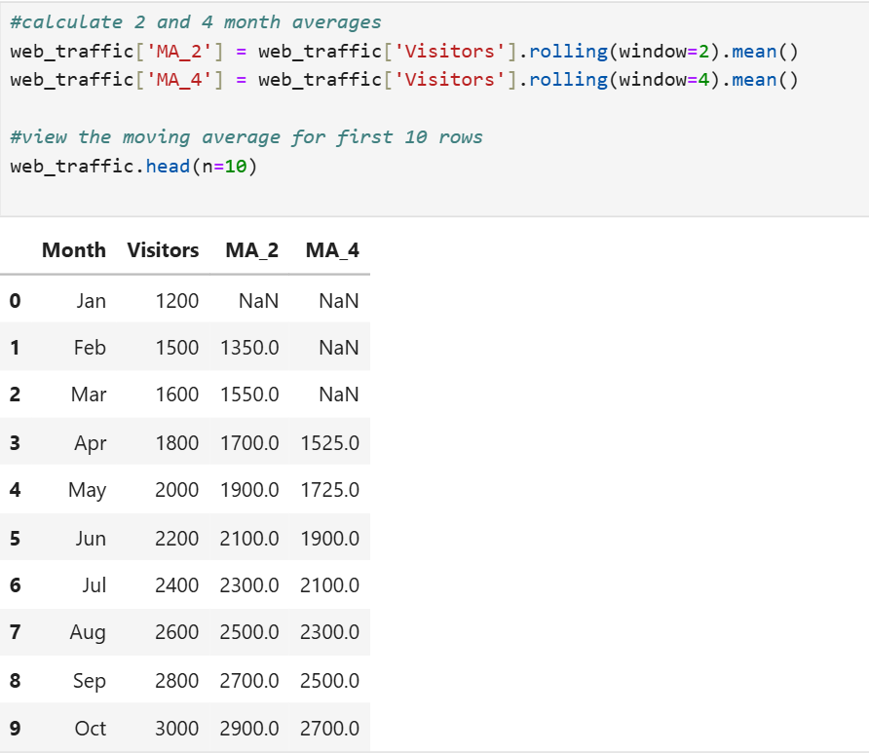Click the comment about 2 and 4 month averages
This screenshot has height=753, width=869.
(x=196, y=21)
